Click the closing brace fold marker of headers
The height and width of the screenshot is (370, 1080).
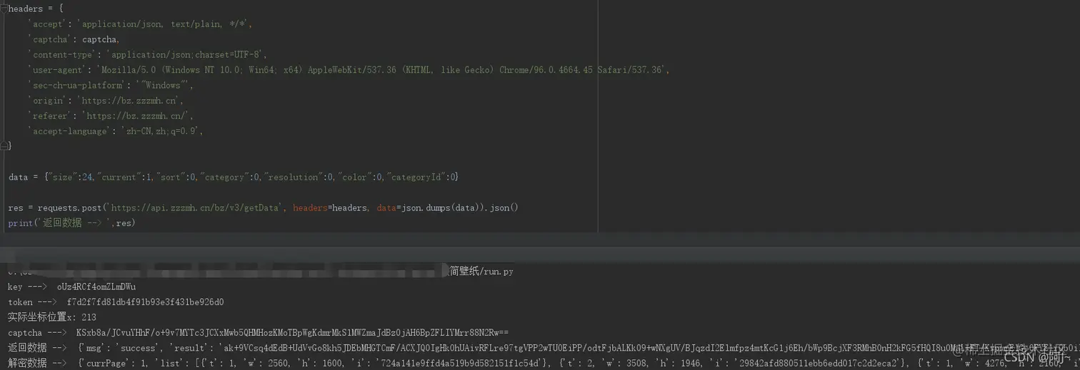[x=4, y=146]
